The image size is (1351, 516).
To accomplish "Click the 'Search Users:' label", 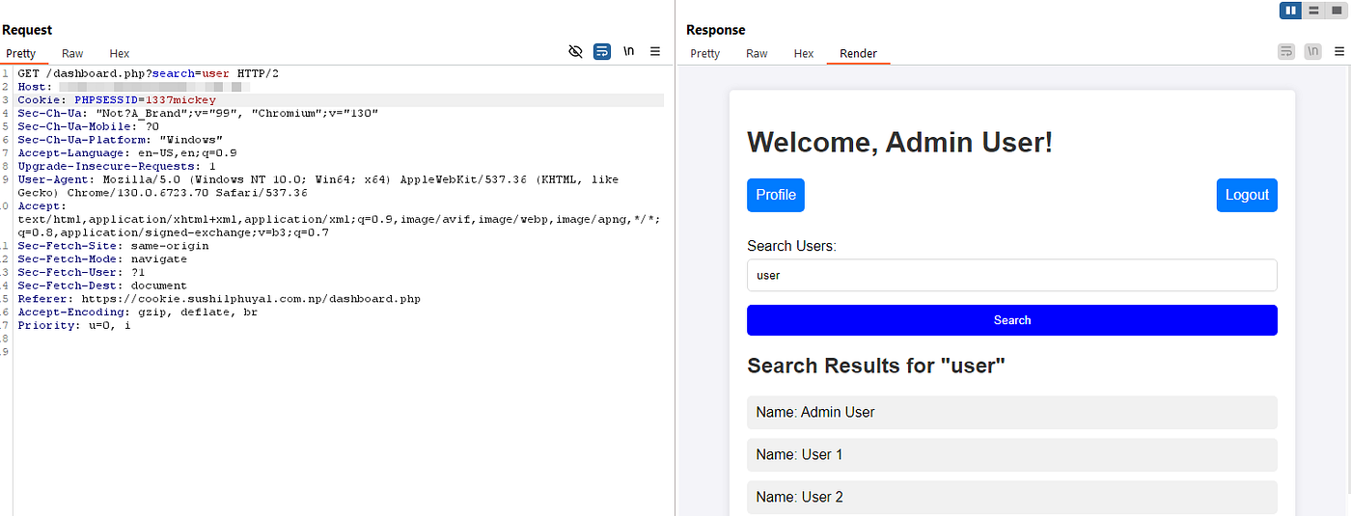I will 791,246.
